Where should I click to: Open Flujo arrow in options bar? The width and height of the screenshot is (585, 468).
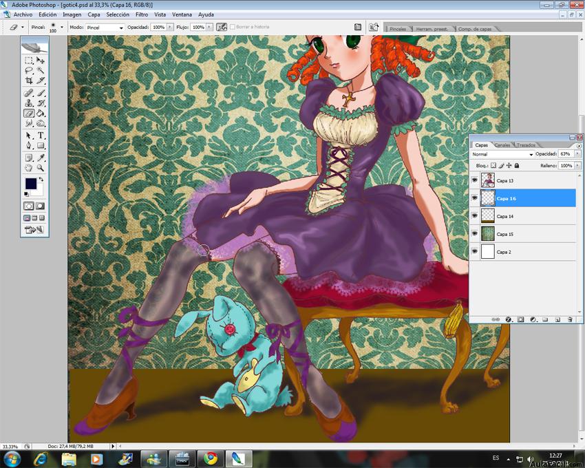tap(210, 28)
